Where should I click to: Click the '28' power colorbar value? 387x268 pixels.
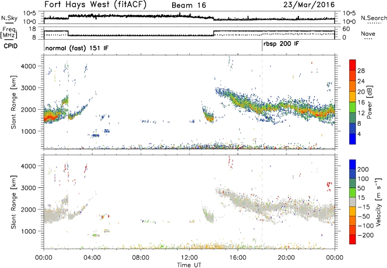point(361,71)
